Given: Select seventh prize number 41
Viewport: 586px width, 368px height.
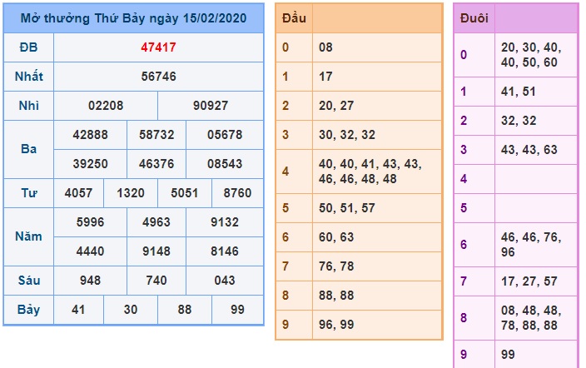Looking at the screenshot, I should [x=78, y=310].
